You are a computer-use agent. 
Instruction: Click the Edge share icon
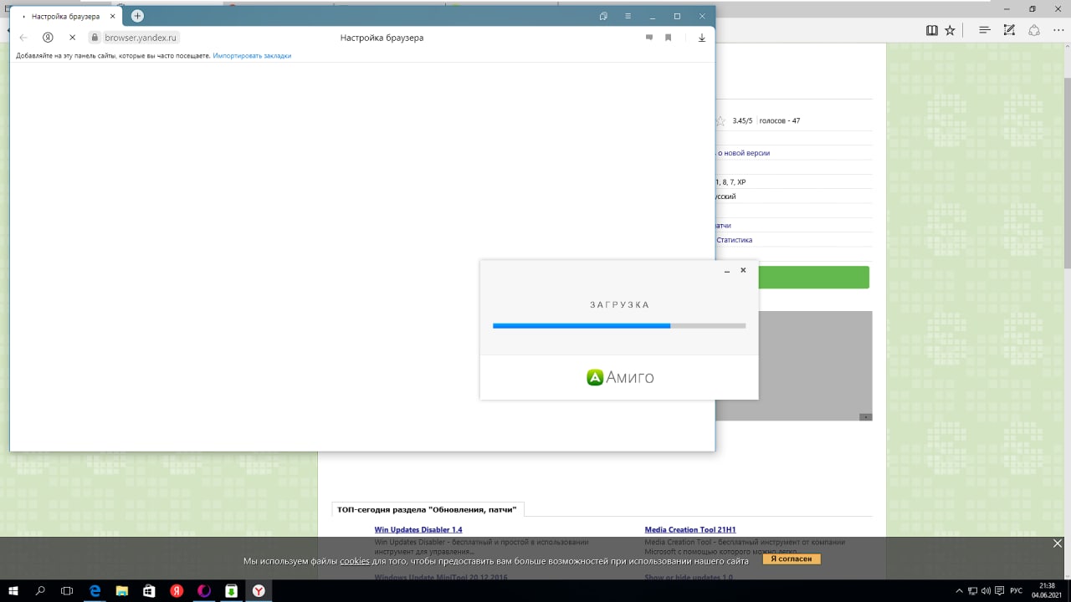point(1034,30)
